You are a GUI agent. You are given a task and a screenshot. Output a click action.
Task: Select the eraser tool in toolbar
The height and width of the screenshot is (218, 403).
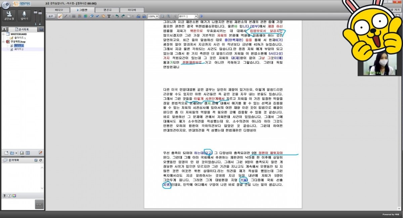(x=92, y=16)
